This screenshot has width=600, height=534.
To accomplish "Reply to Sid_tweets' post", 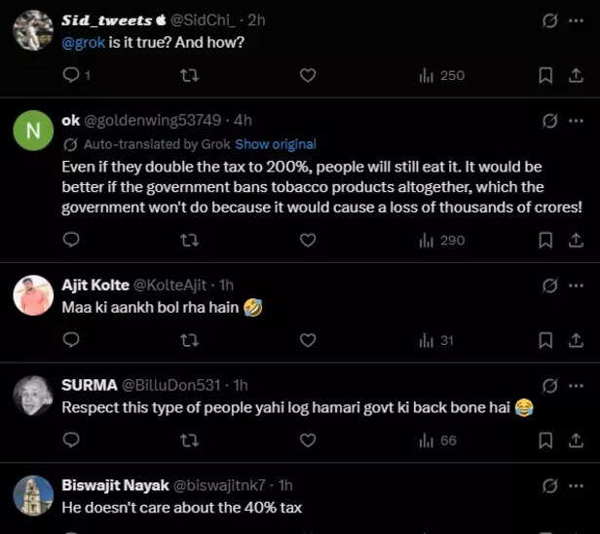I will [x=70, y=75].
